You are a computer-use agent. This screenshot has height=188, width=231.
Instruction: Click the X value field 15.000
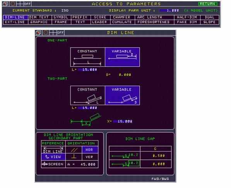coord(123,121)
